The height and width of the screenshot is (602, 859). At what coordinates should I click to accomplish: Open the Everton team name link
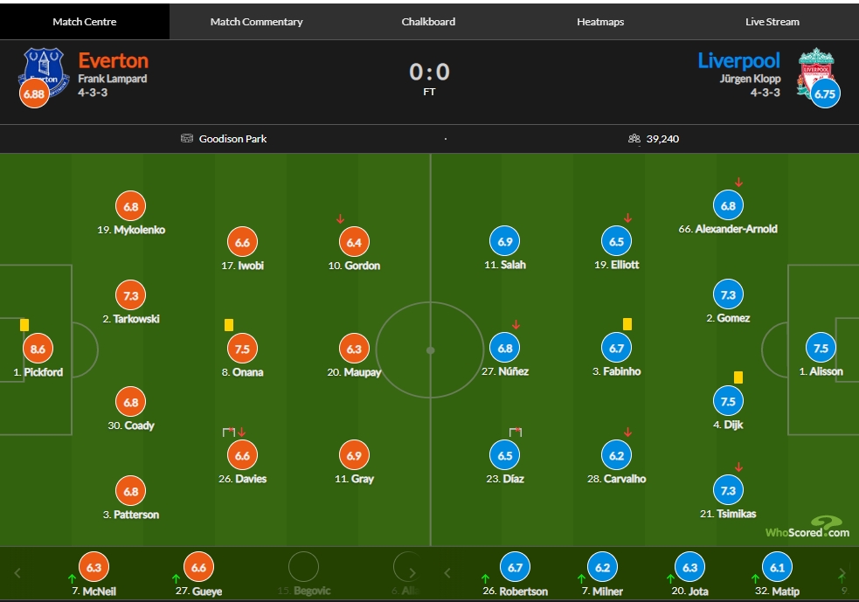click(114, 60)
